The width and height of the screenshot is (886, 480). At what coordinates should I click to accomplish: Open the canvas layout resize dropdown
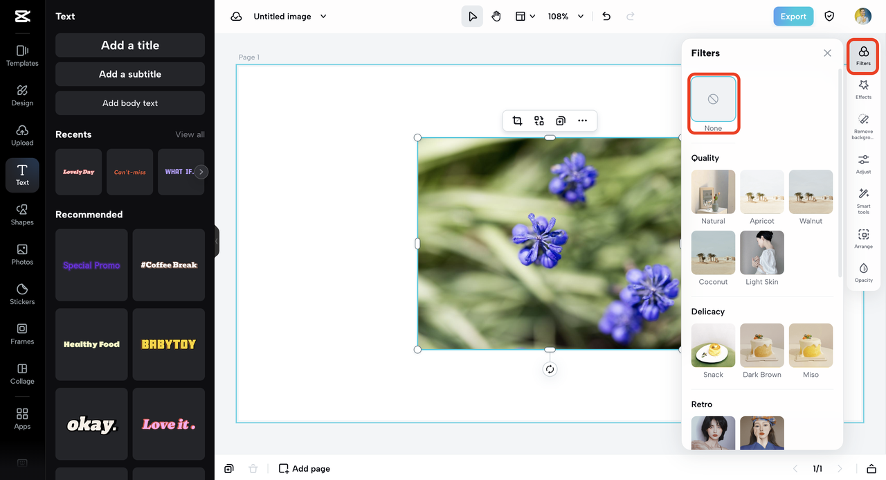pos(525,17)
